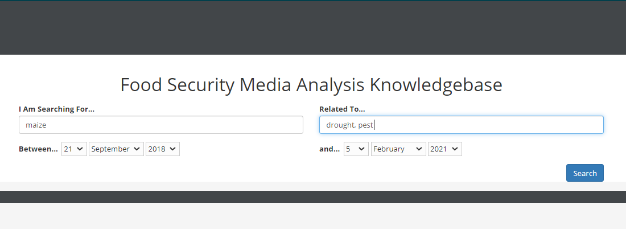Click the 'and...' date label

(330, 149)
